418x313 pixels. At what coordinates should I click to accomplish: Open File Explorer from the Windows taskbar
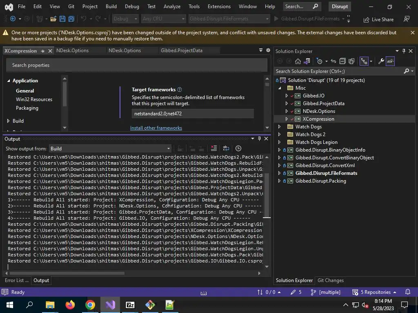(x=50, y=305)
